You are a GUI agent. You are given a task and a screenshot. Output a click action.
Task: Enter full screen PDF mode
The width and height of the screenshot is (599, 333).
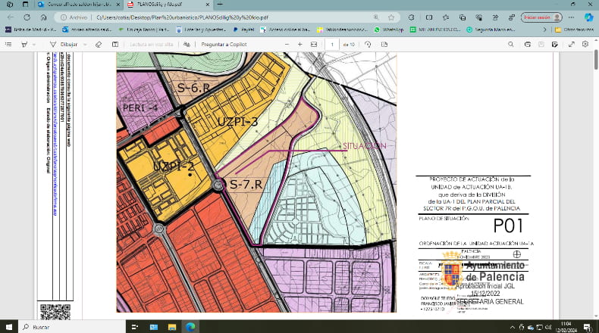(572, 45)
